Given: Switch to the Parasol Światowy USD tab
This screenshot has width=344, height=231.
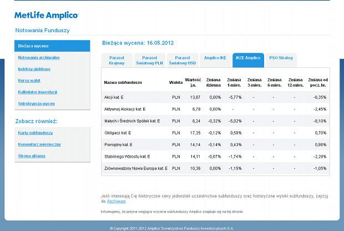Looking at the screenshot, I should coord(183,60).
